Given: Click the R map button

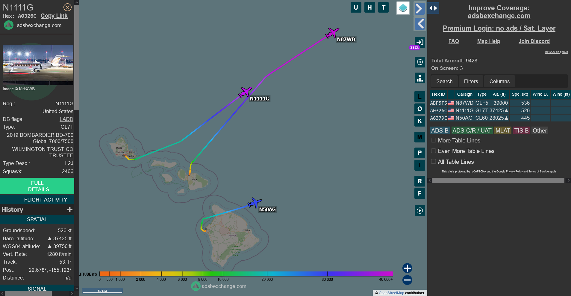Looking at the screenshot, I should 420,181.
